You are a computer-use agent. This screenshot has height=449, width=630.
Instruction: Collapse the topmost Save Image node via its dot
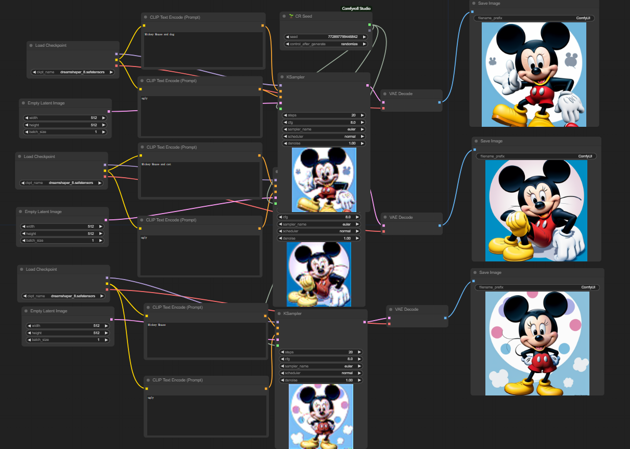(474, 3)
